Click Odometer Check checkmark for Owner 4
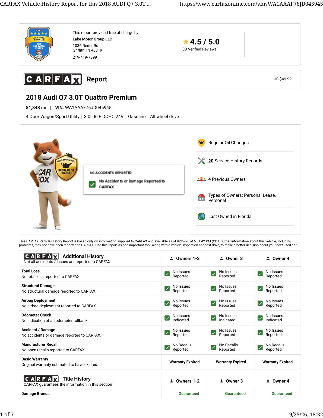323x418 pixels. click(x=260, y=318)
